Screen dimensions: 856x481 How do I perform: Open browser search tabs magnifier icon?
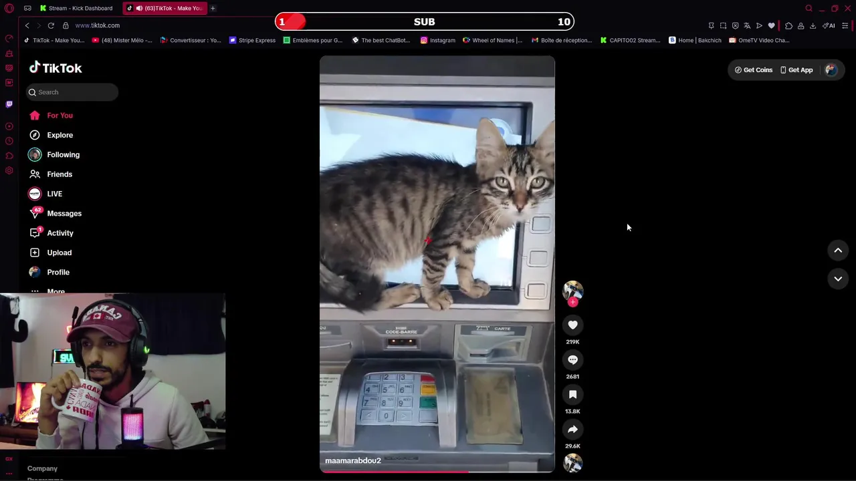809,8
